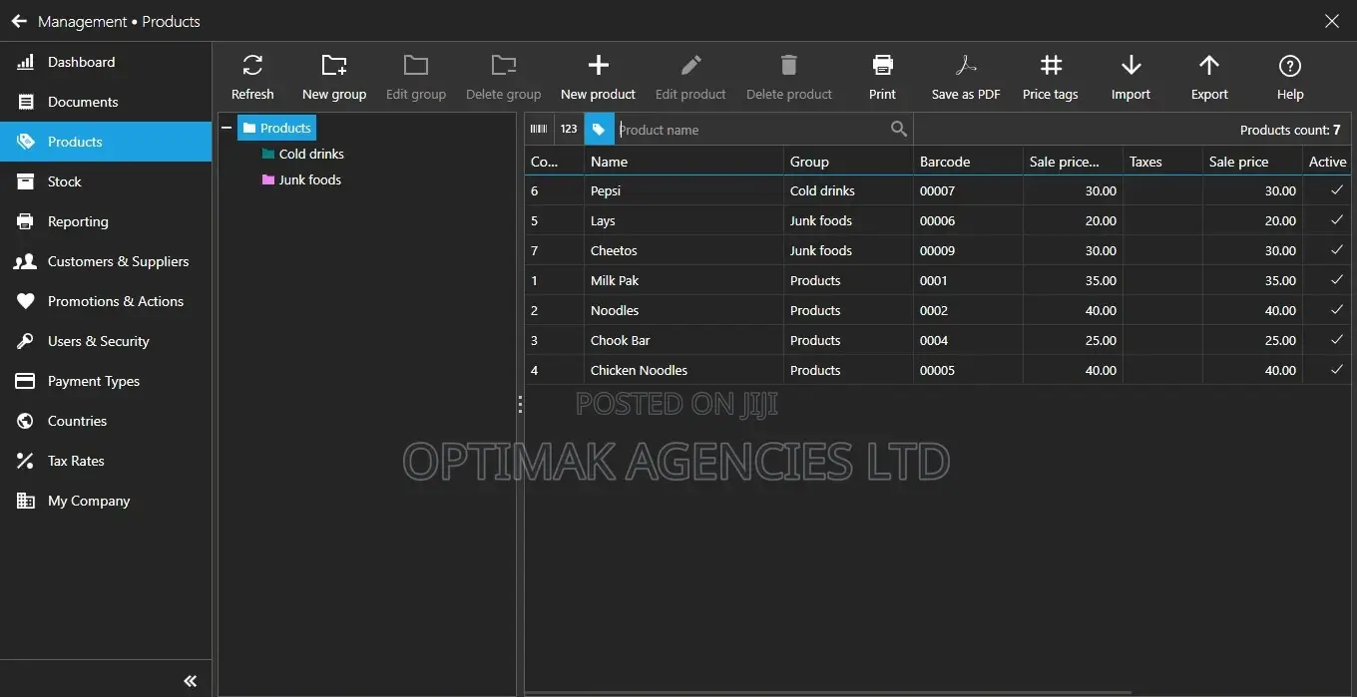This screenshot has height=697, width=1357.
Task: Toggle Active checkmark for Noodles row
Action: pyautogui.click(x=1337, y=309)
